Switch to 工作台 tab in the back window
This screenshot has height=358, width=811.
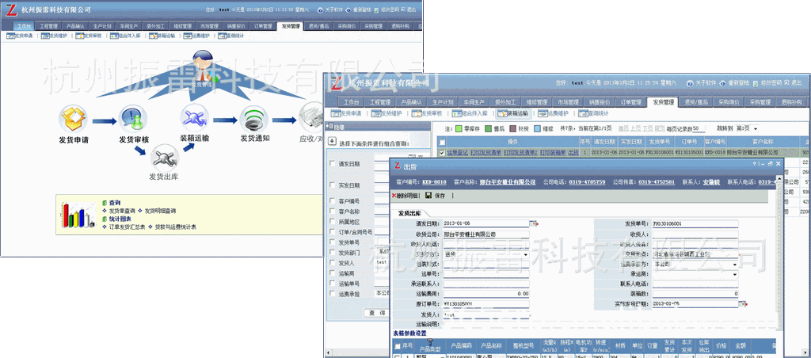click(x=25, y=26)
